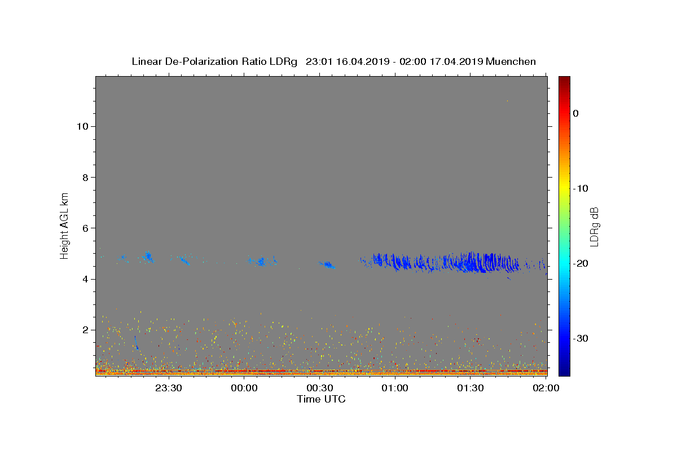
Task: Click the 02:00 time tick label
Action: pos(546,388)
